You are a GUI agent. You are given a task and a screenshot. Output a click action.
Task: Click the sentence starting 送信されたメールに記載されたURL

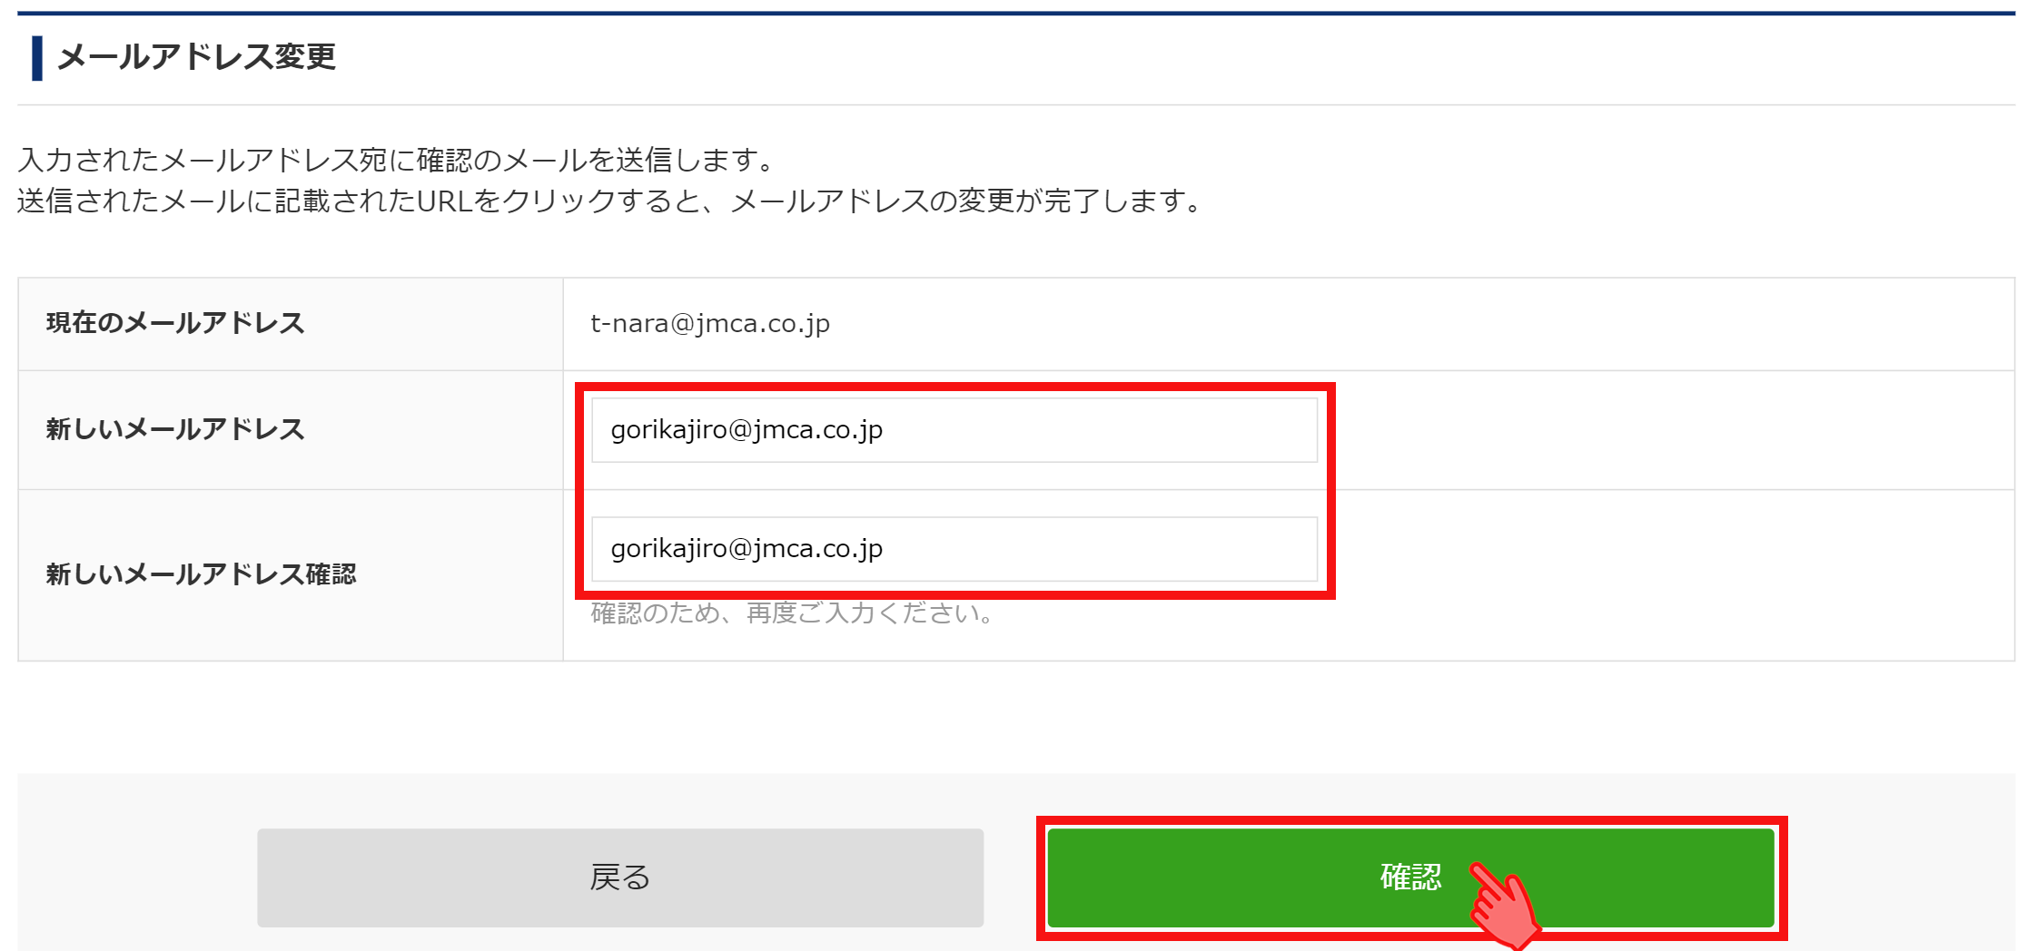point(610,201)
